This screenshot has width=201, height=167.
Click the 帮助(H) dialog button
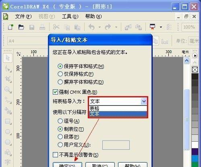click(133, 165)
